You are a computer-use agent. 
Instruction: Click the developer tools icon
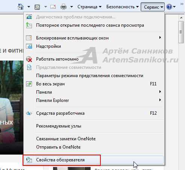pyautogui.click(x=29, y=113)
